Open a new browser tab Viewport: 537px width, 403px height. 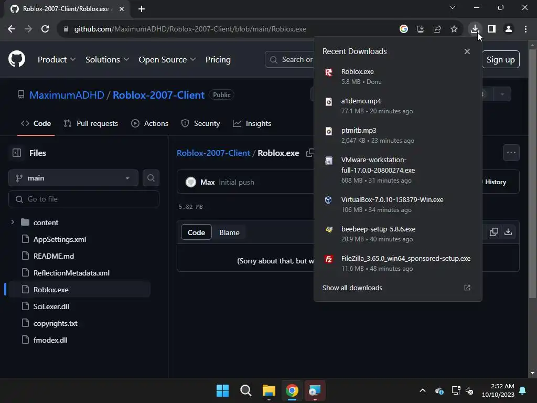coord(142,9)
